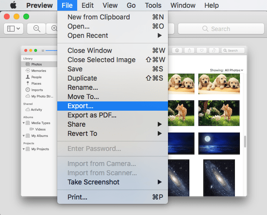Click the heart favorite icon in Photos
Screen dimensions: 267x215
(201, 50)
